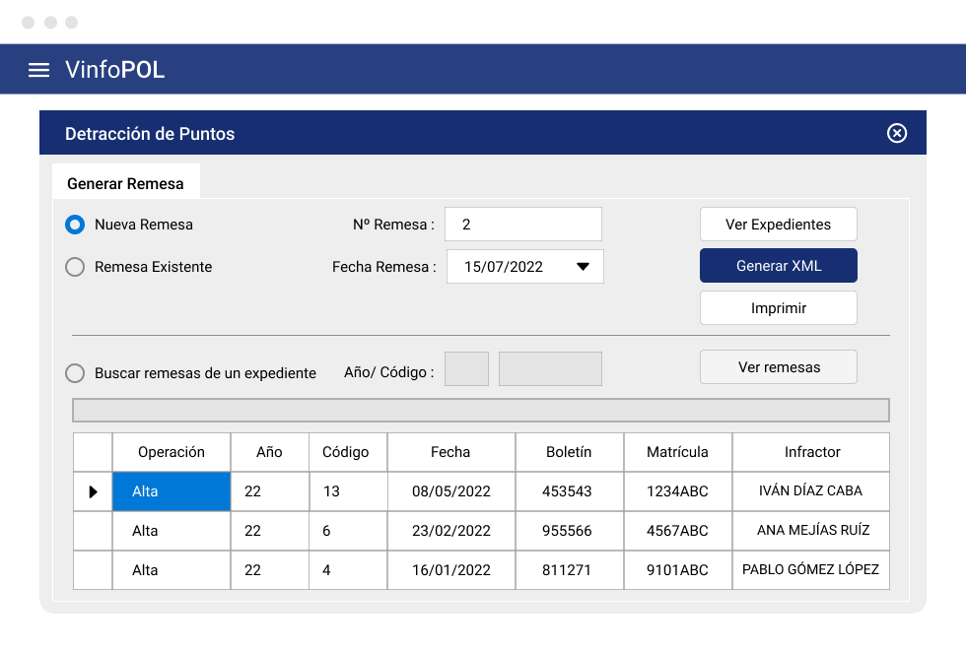Click infractor PABLO GÓMEZ LÓPEZ
Image resolution: width=966 pixels, height=650 pixels.
[810, 570]
